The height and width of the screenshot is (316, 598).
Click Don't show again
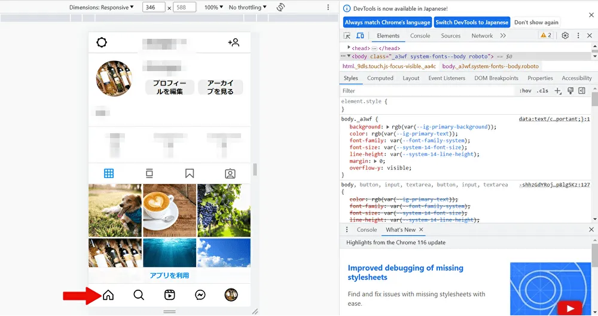536,22
